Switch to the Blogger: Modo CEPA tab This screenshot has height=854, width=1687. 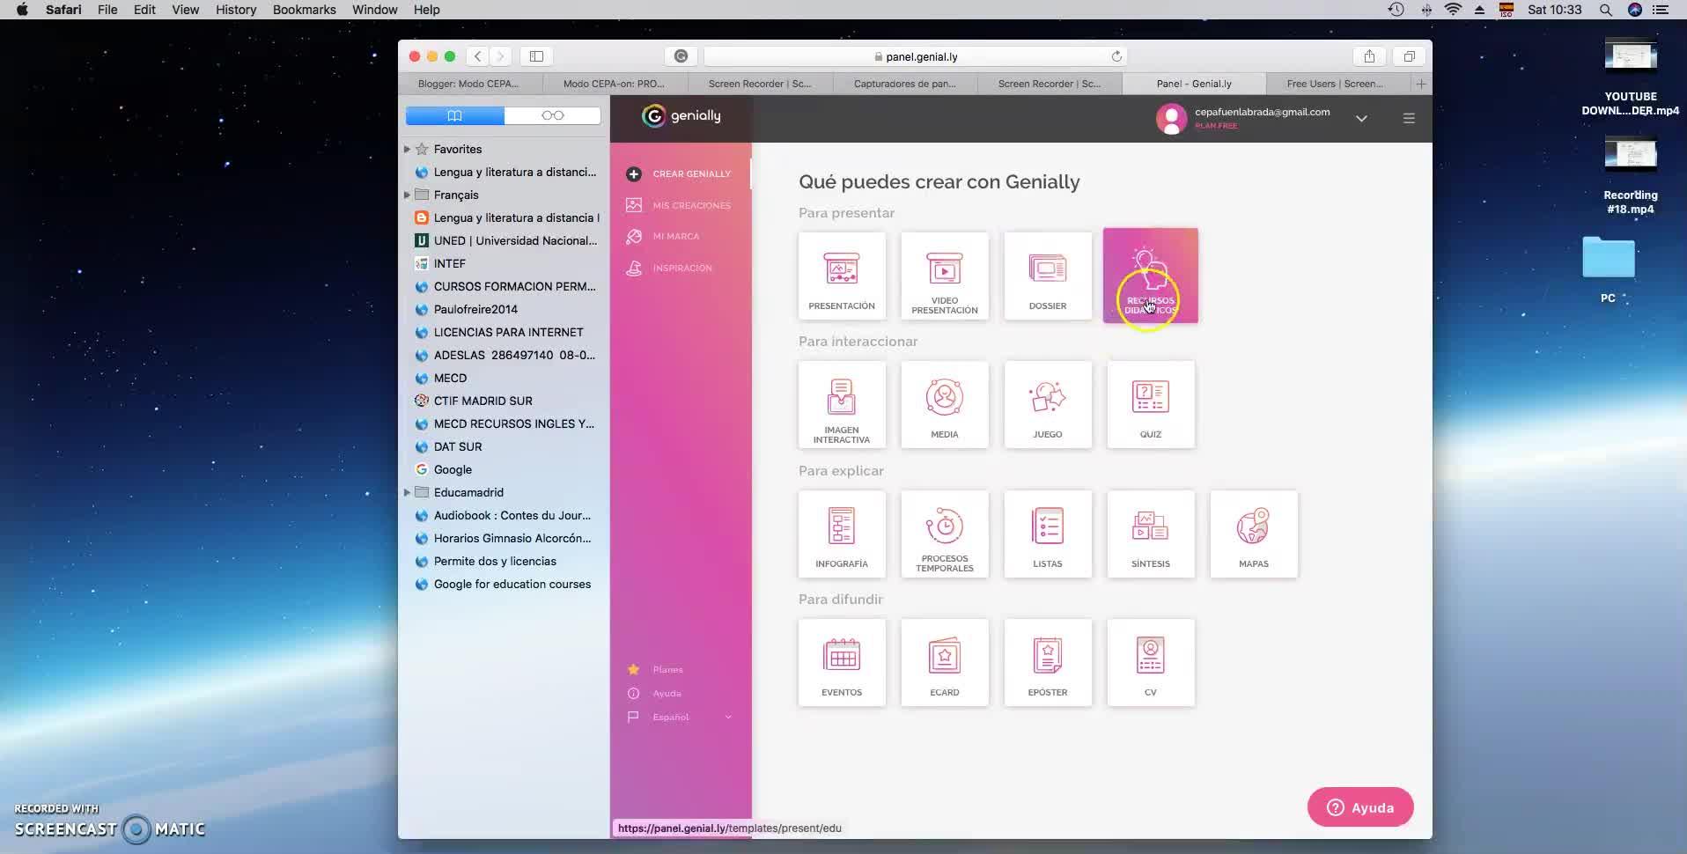pyautogui.click(x=468, y=84)
